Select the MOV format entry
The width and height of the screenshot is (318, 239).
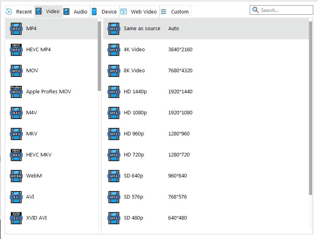[32, 71]
